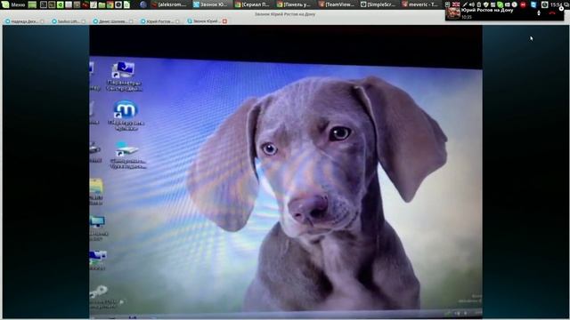Screen dimensions: 570x320
Task: Click the UK flag keyboard layout indicator
Action: [456, 4]
